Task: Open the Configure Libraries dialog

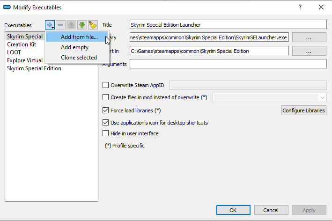Action: tap(304, 110)
